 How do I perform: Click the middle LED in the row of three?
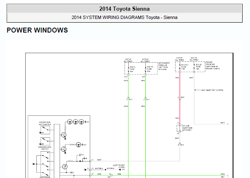[x=76, y=122]
